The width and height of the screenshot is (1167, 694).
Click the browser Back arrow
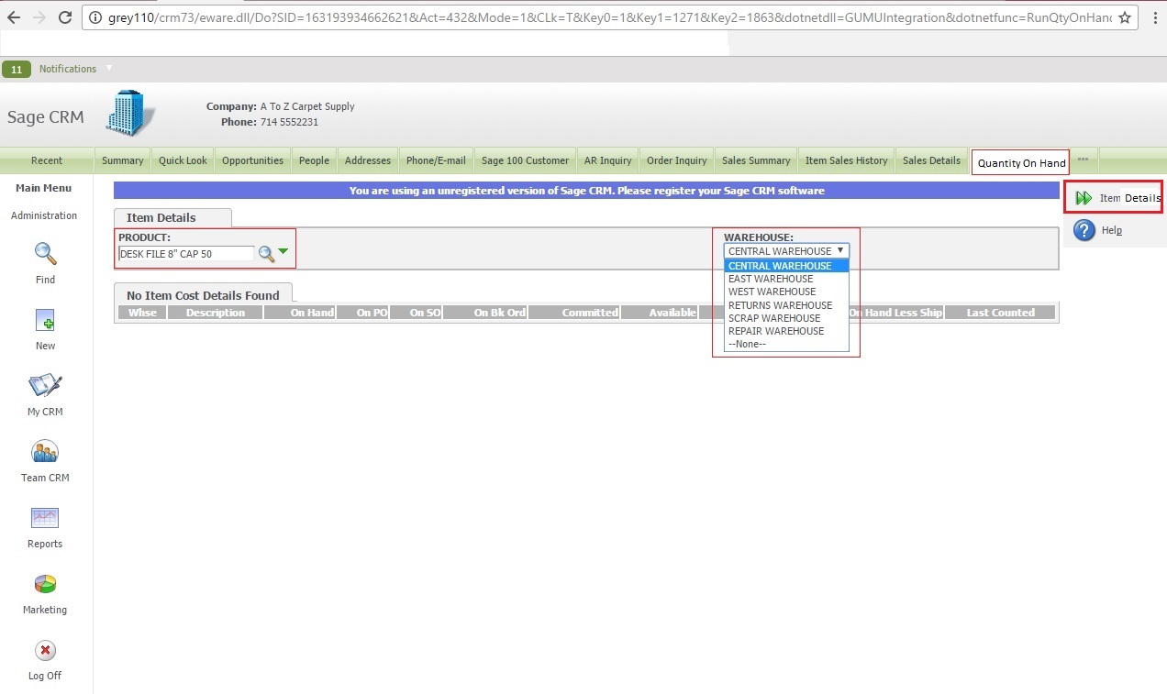(14, 17)
